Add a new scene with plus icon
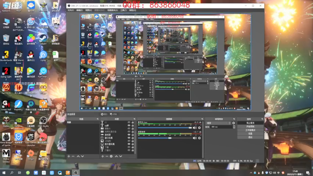The height and width of the screenshot is (176, 313). click(69, 156)
